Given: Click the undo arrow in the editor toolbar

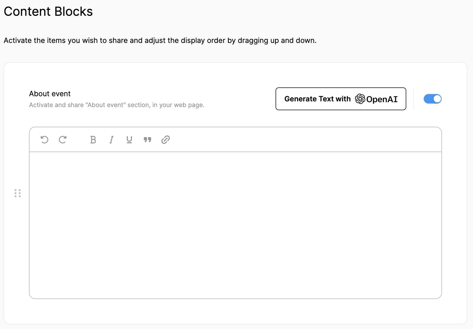Looking at the screenshot, I should (x=45, y=140).
